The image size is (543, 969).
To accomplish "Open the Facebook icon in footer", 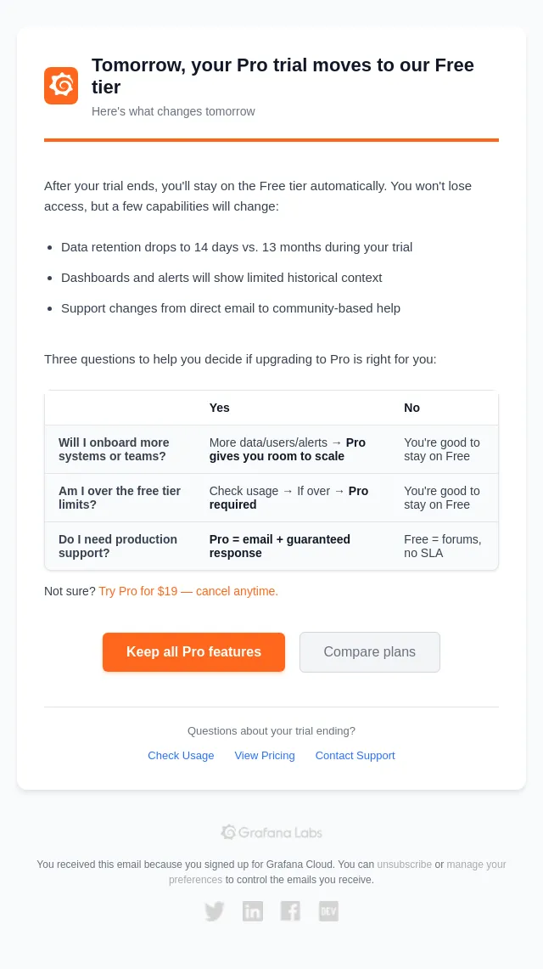I will click(291, 911).
